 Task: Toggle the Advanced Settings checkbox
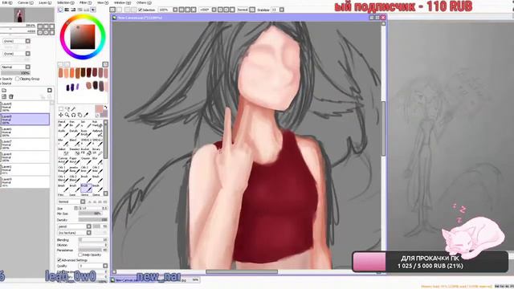(x=59, y=260)
